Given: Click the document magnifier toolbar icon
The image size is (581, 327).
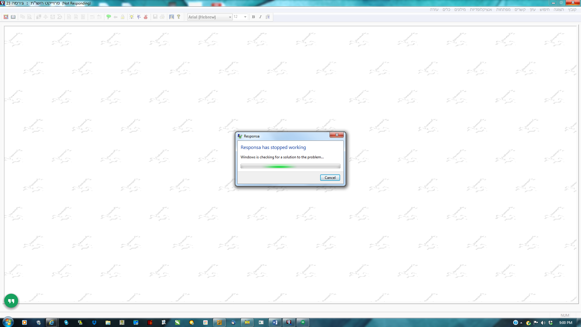Looking at the screenshot, I should tap(29, 17).
